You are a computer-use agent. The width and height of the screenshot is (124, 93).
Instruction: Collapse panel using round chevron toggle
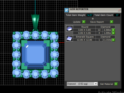93,18
